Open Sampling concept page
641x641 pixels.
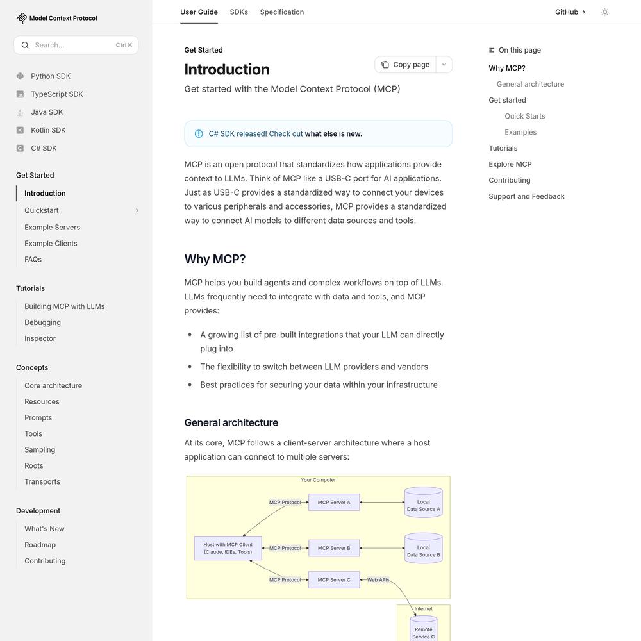[x=40, y=450]
